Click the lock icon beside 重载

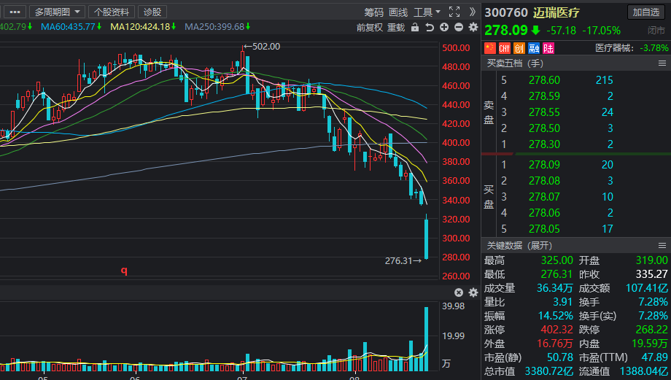tap(415, 28)
